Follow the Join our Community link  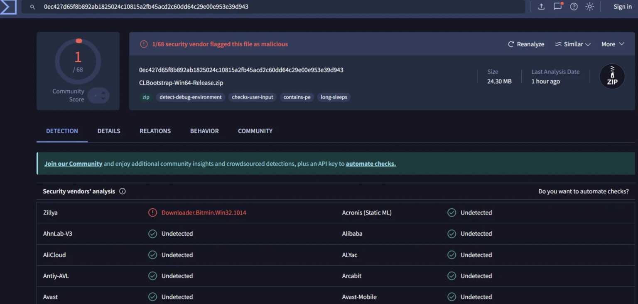[x=73, y=164]
